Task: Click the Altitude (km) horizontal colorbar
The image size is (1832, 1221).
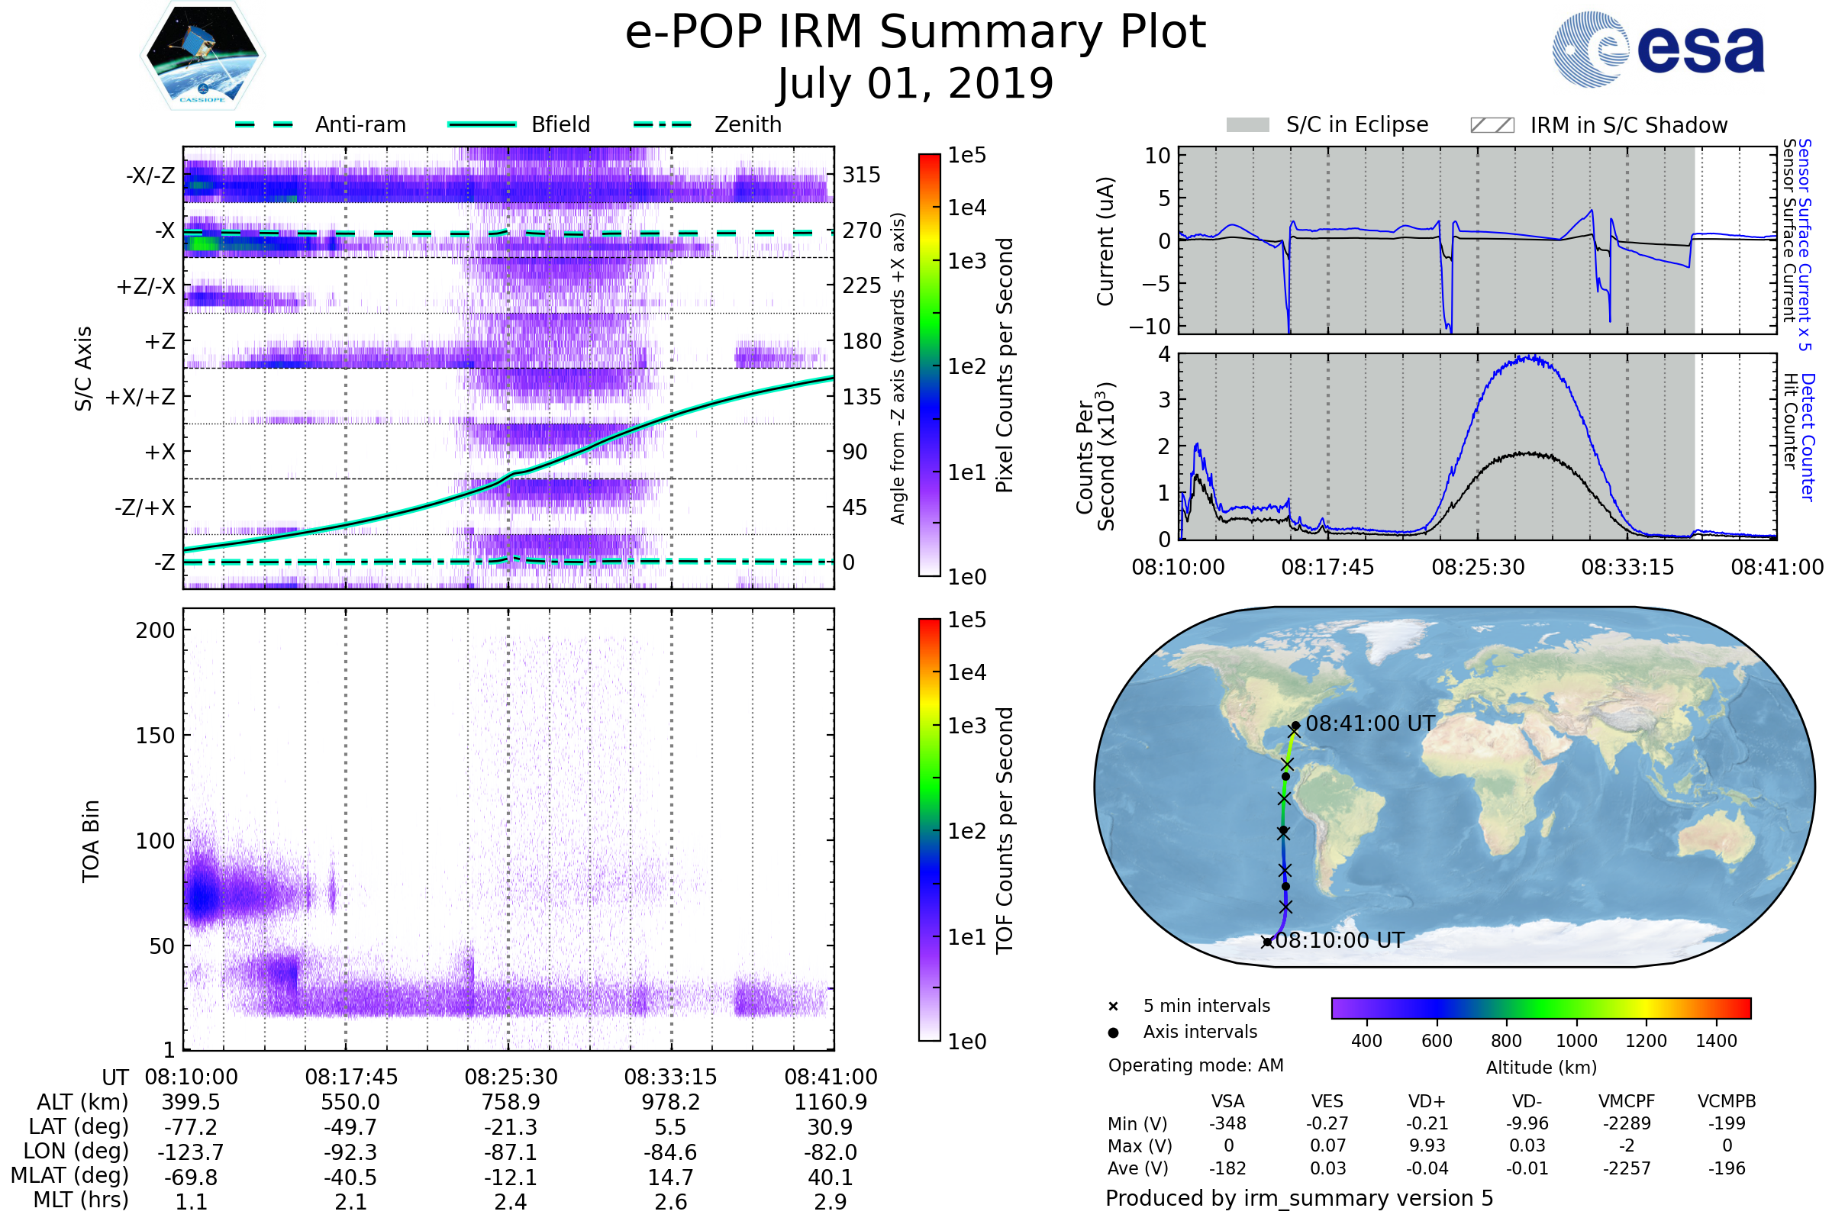Action: click(x=1540, y=1007)
